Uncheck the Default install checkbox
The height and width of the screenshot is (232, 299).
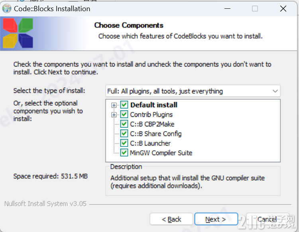click(x=124, y=105)
